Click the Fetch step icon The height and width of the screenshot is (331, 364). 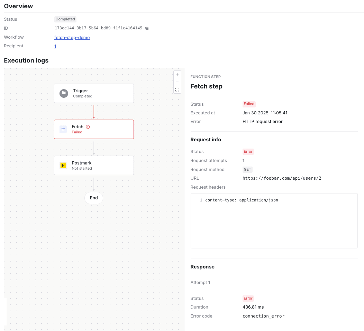(63, 129)
